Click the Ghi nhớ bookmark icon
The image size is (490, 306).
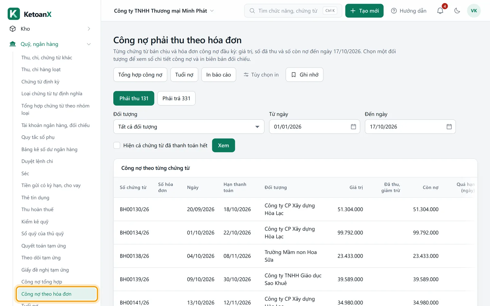(293, 75)
